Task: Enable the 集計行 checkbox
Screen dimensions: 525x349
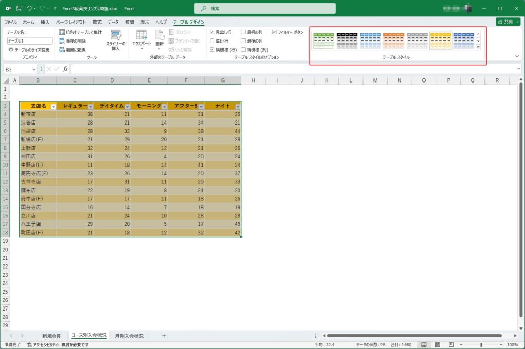Action: [x=212, y=41]
